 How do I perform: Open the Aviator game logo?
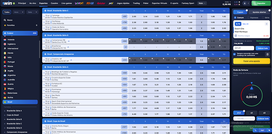(101, 3)
